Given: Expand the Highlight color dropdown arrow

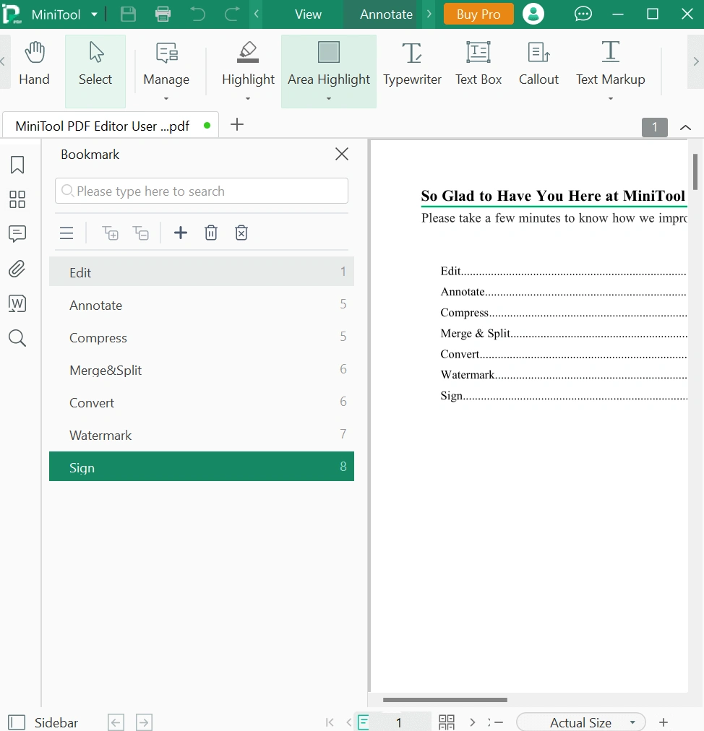Looking at the screenshot, I should (248, 98).
